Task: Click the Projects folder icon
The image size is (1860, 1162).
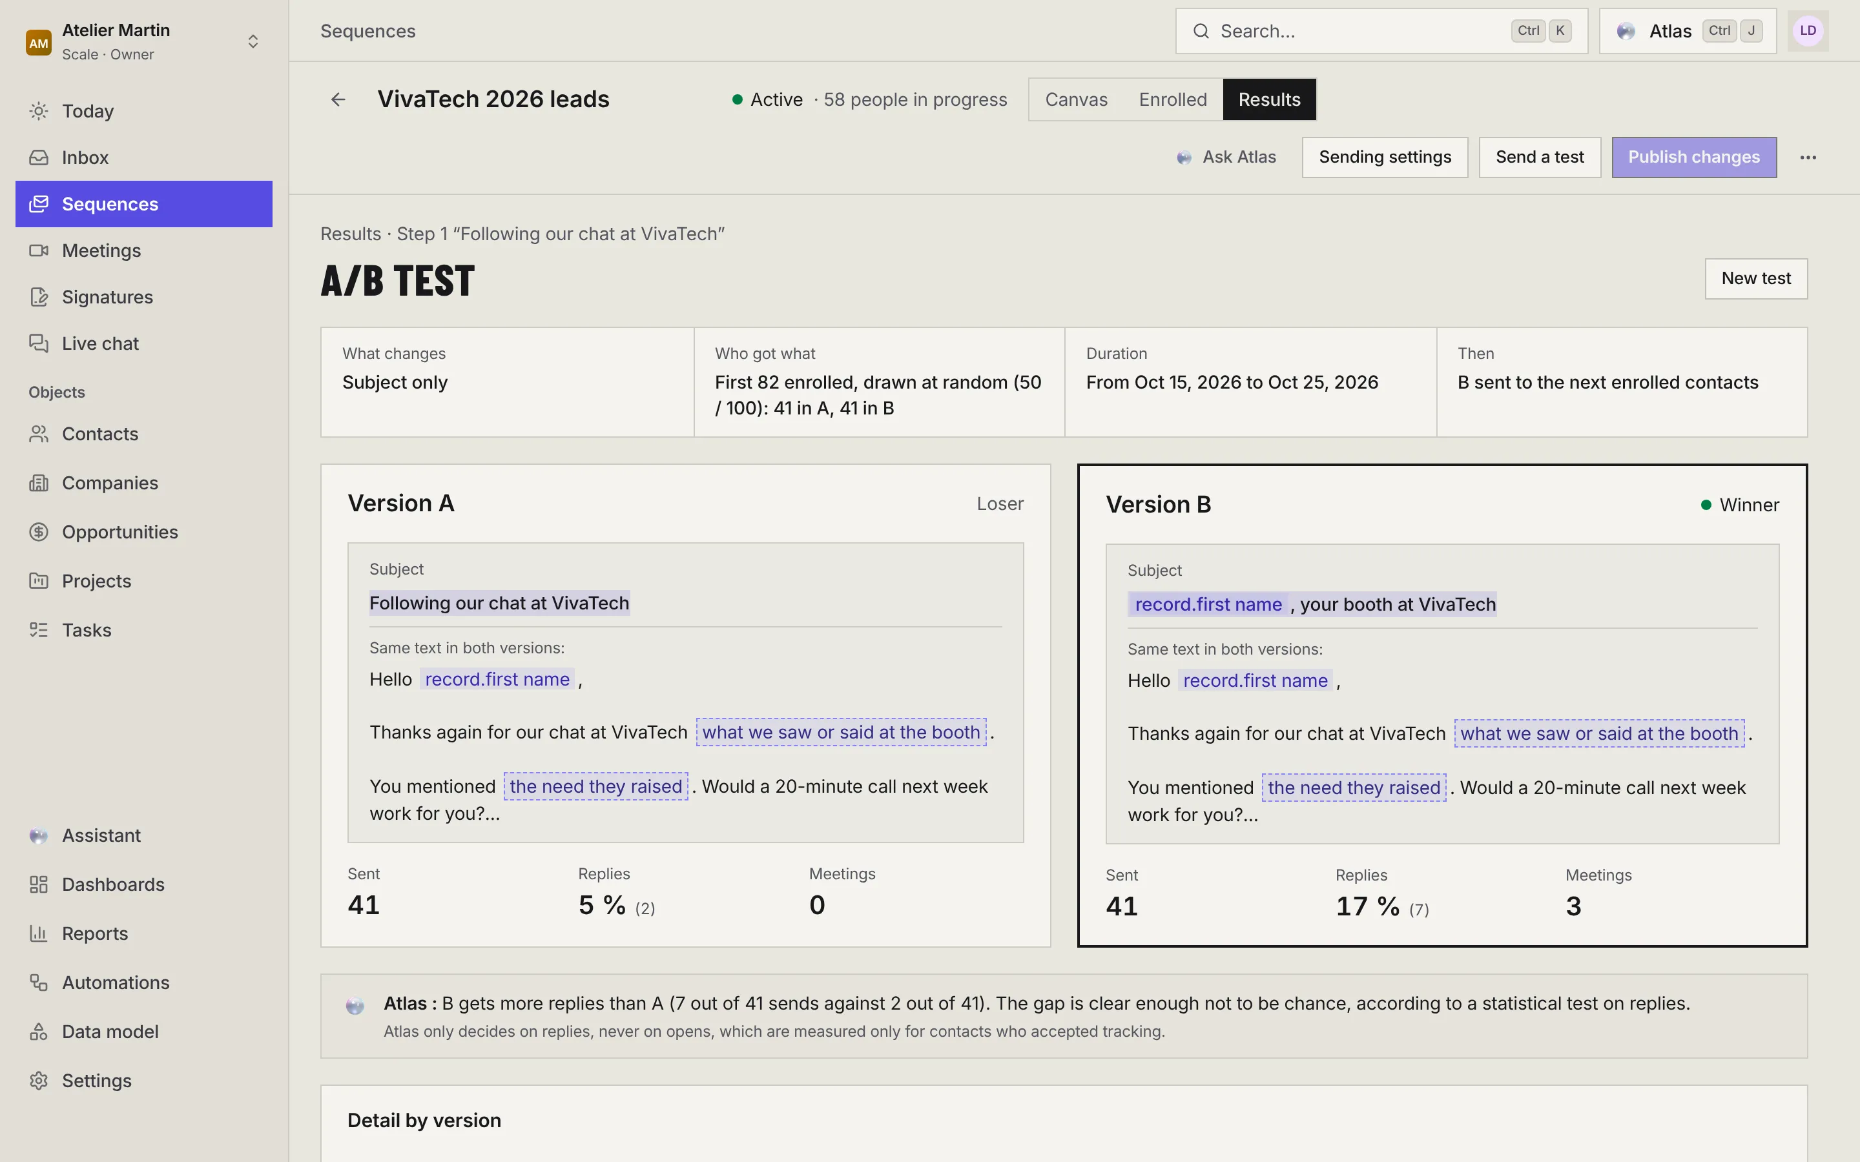Action: click(39, 581)
